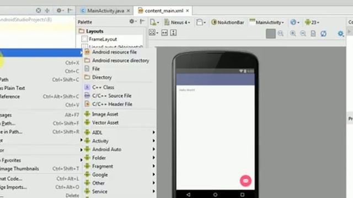This screenshot has width=353, height=198.
Task: Click zoom in magnifier icon
Action: [293, 34]
